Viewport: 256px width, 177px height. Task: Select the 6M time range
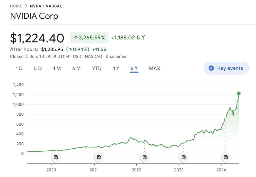(x=76, y=68)
